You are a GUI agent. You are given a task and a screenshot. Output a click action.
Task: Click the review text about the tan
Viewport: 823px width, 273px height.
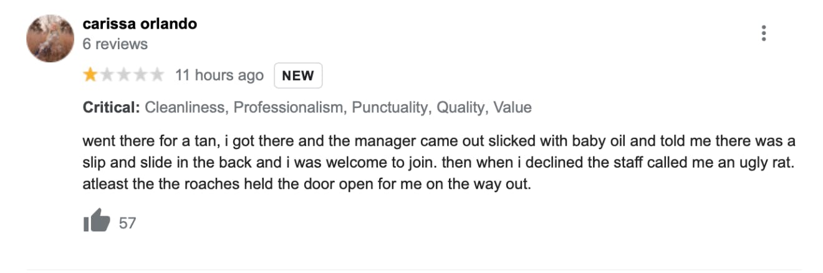(x=439, y=163)
